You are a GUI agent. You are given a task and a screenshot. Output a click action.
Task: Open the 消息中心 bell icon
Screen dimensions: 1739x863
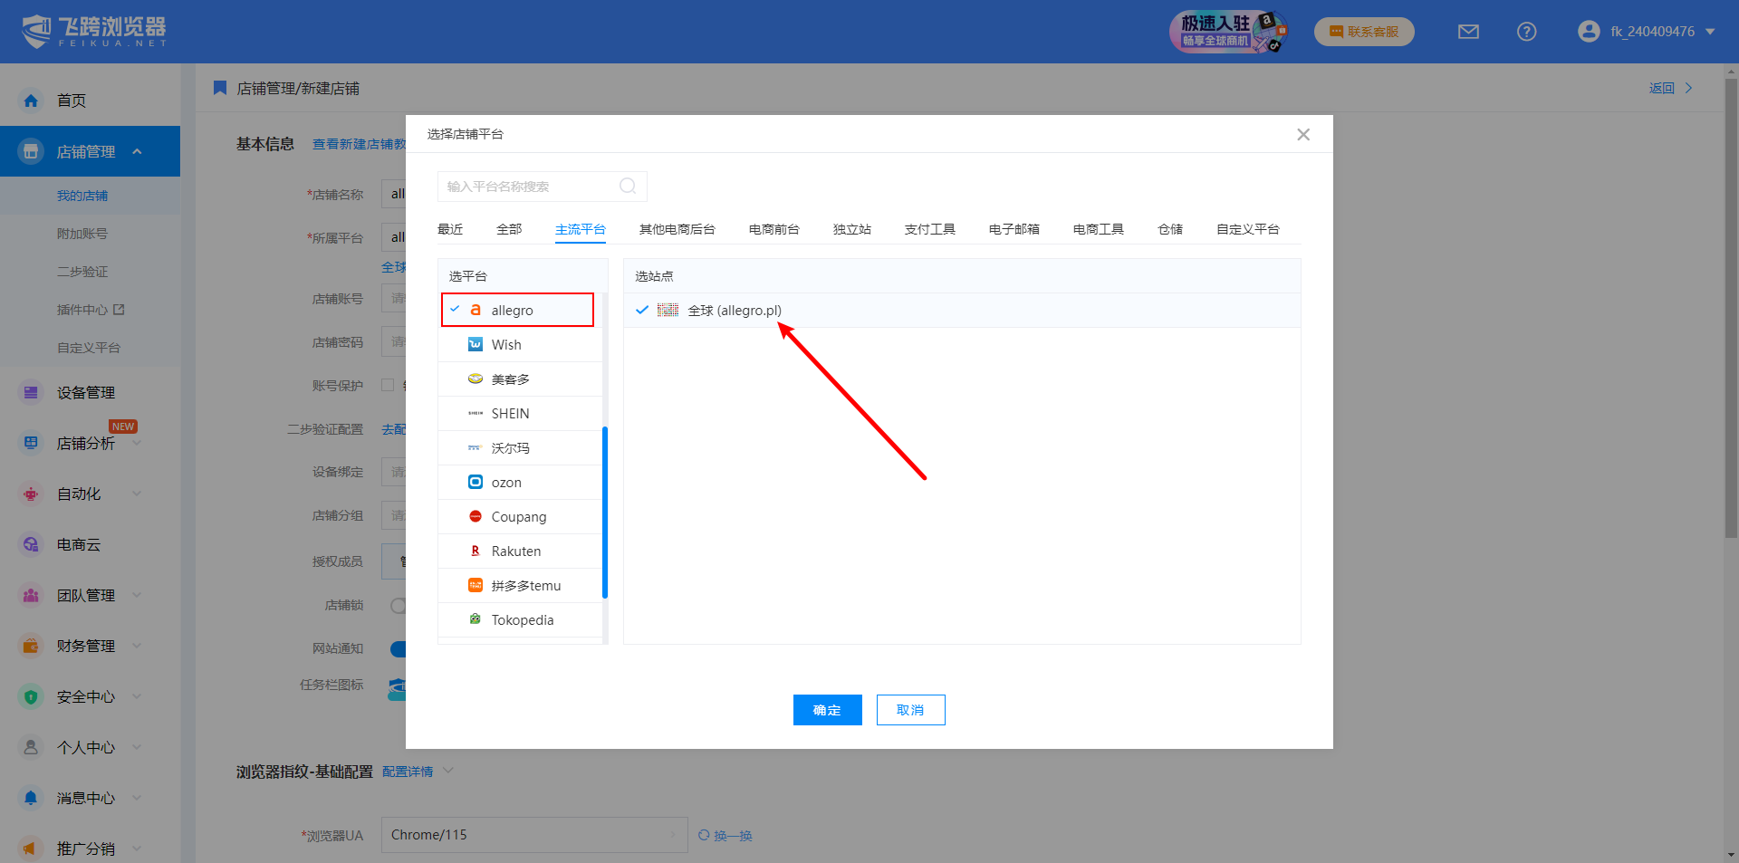click(31, 798)
